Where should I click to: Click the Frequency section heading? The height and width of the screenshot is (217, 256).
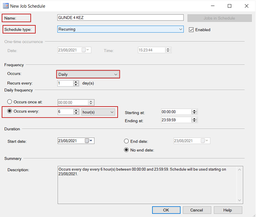pos(14,65)
